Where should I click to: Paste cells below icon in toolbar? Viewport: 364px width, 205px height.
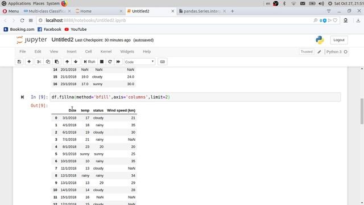point(57,62)
